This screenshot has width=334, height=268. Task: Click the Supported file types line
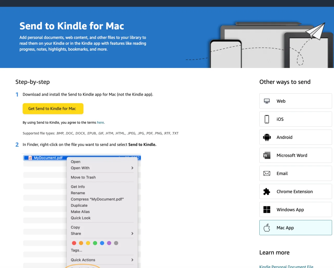pyautogui.click(x=100, y=133)
